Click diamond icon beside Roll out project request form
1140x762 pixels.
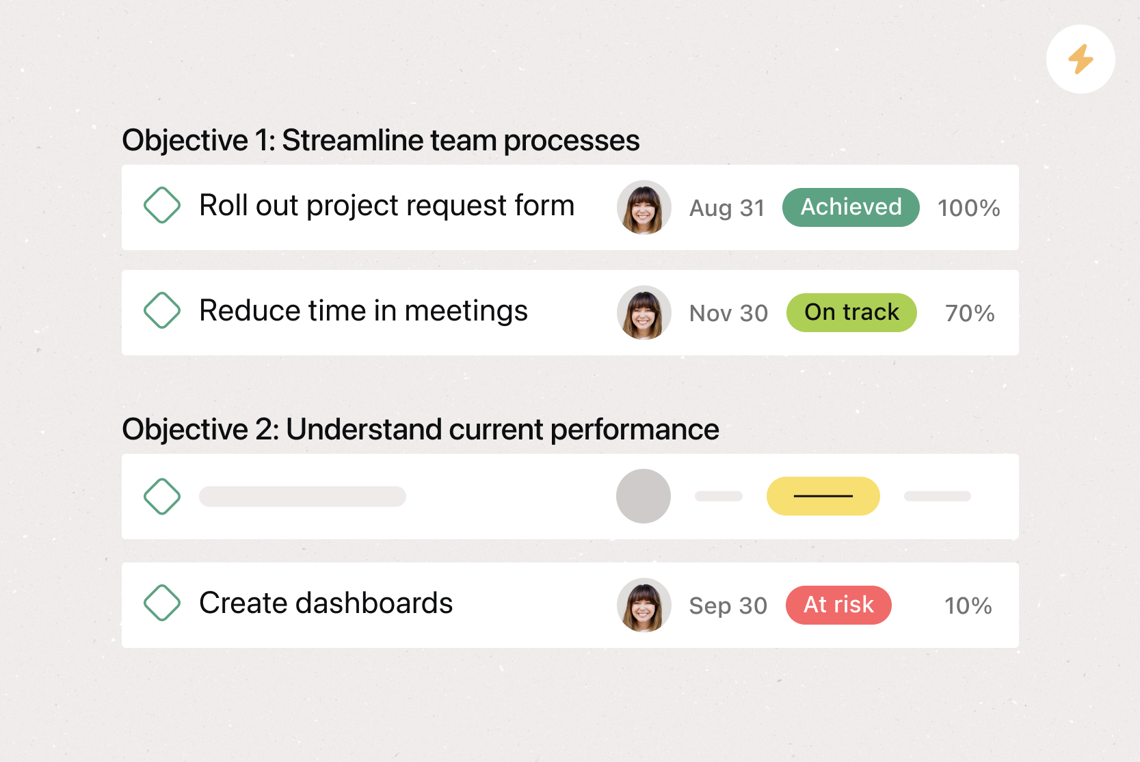point(162,205)
